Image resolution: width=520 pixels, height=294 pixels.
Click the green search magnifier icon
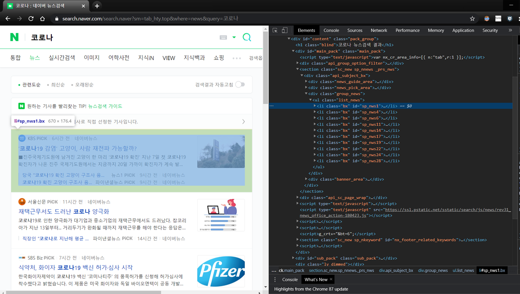click(x=247, y=37)
